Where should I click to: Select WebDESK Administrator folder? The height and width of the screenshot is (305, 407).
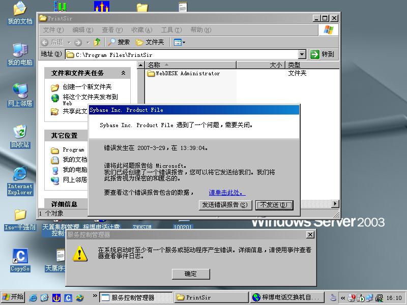[184, 73]
